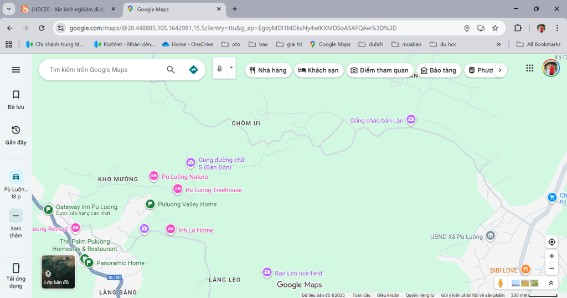Screen dimensions: 567x298
Task: Expand the input method dropdown arrow
Action: 231,68
